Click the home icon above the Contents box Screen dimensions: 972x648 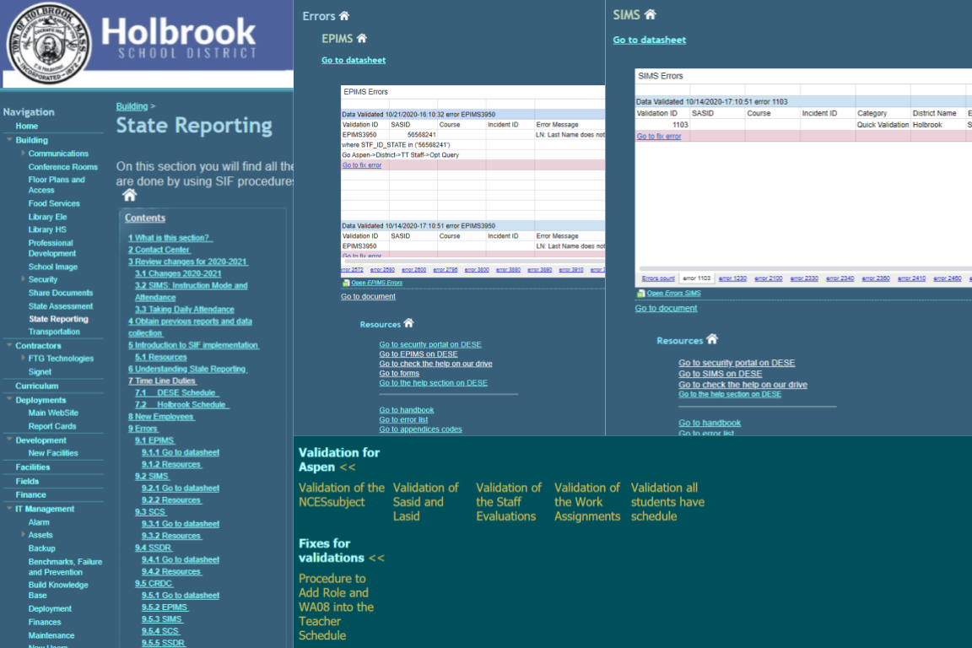click(129, 196)
